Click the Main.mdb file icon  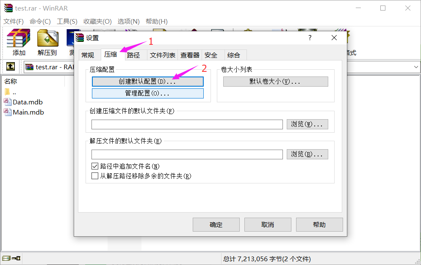7,112
